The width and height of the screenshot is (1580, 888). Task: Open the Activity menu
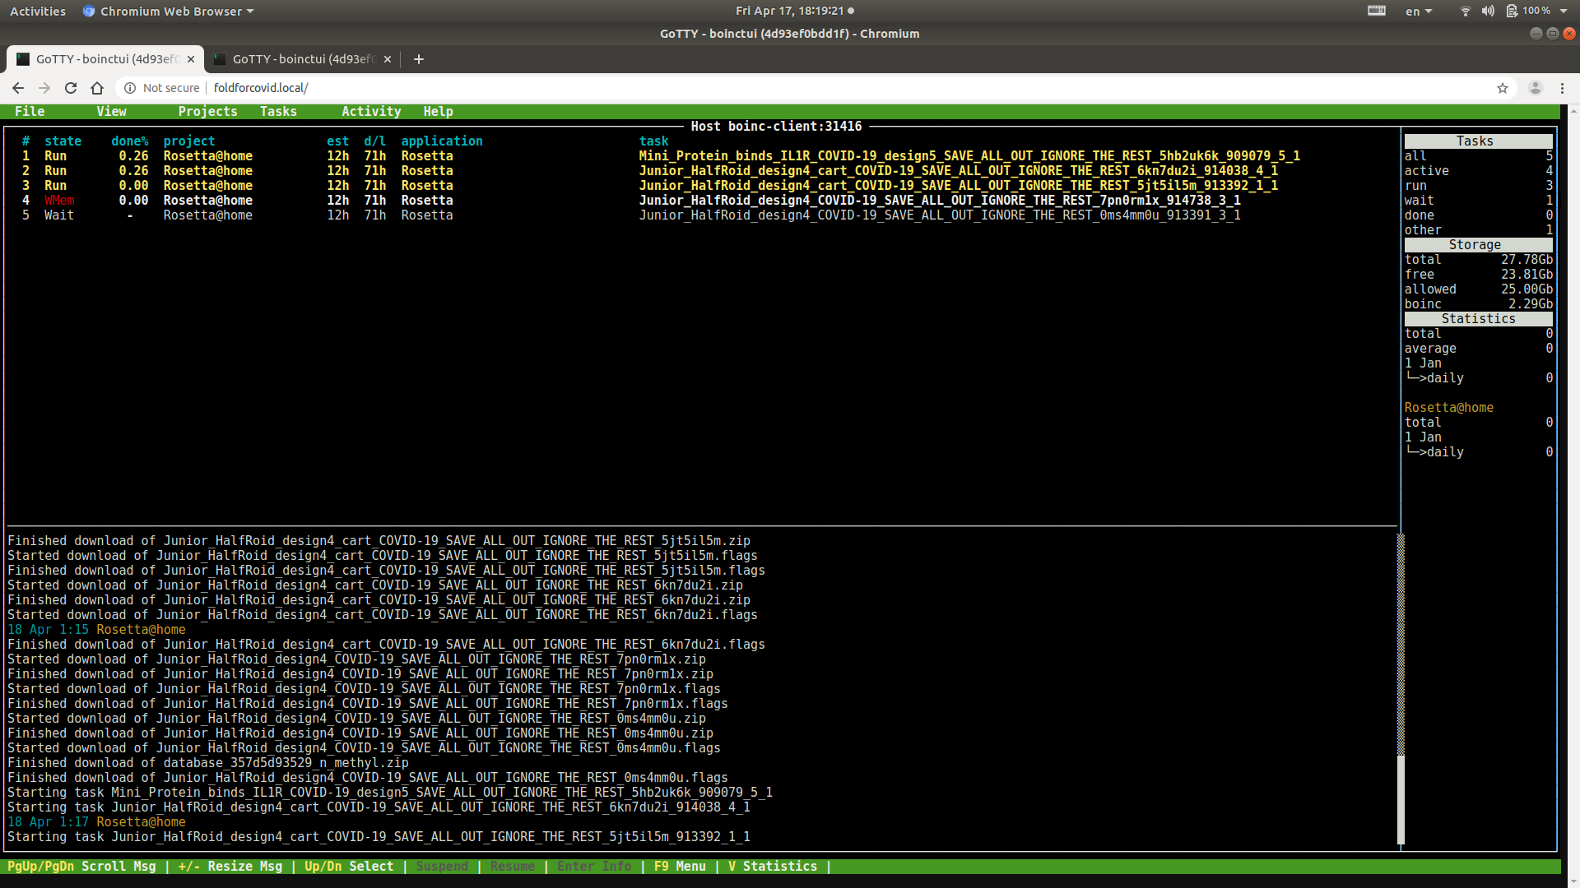[371, 112]
